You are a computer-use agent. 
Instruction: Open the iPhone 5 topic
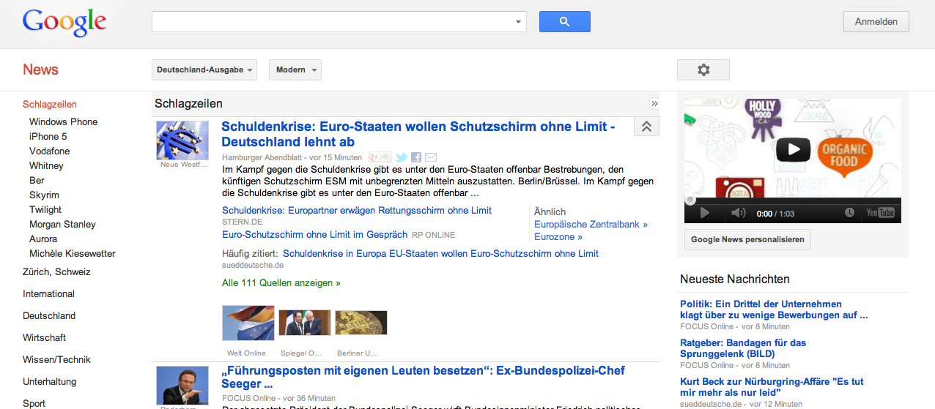(x=48, y=137)
